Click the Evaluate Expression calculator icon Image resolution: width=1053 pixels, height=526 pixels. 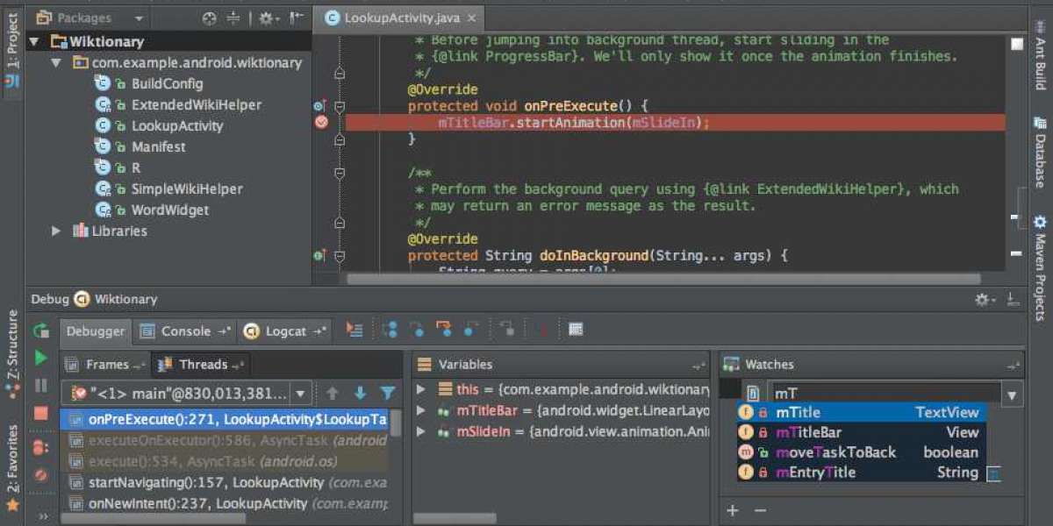pyautogui.click(x=576, y=331)
